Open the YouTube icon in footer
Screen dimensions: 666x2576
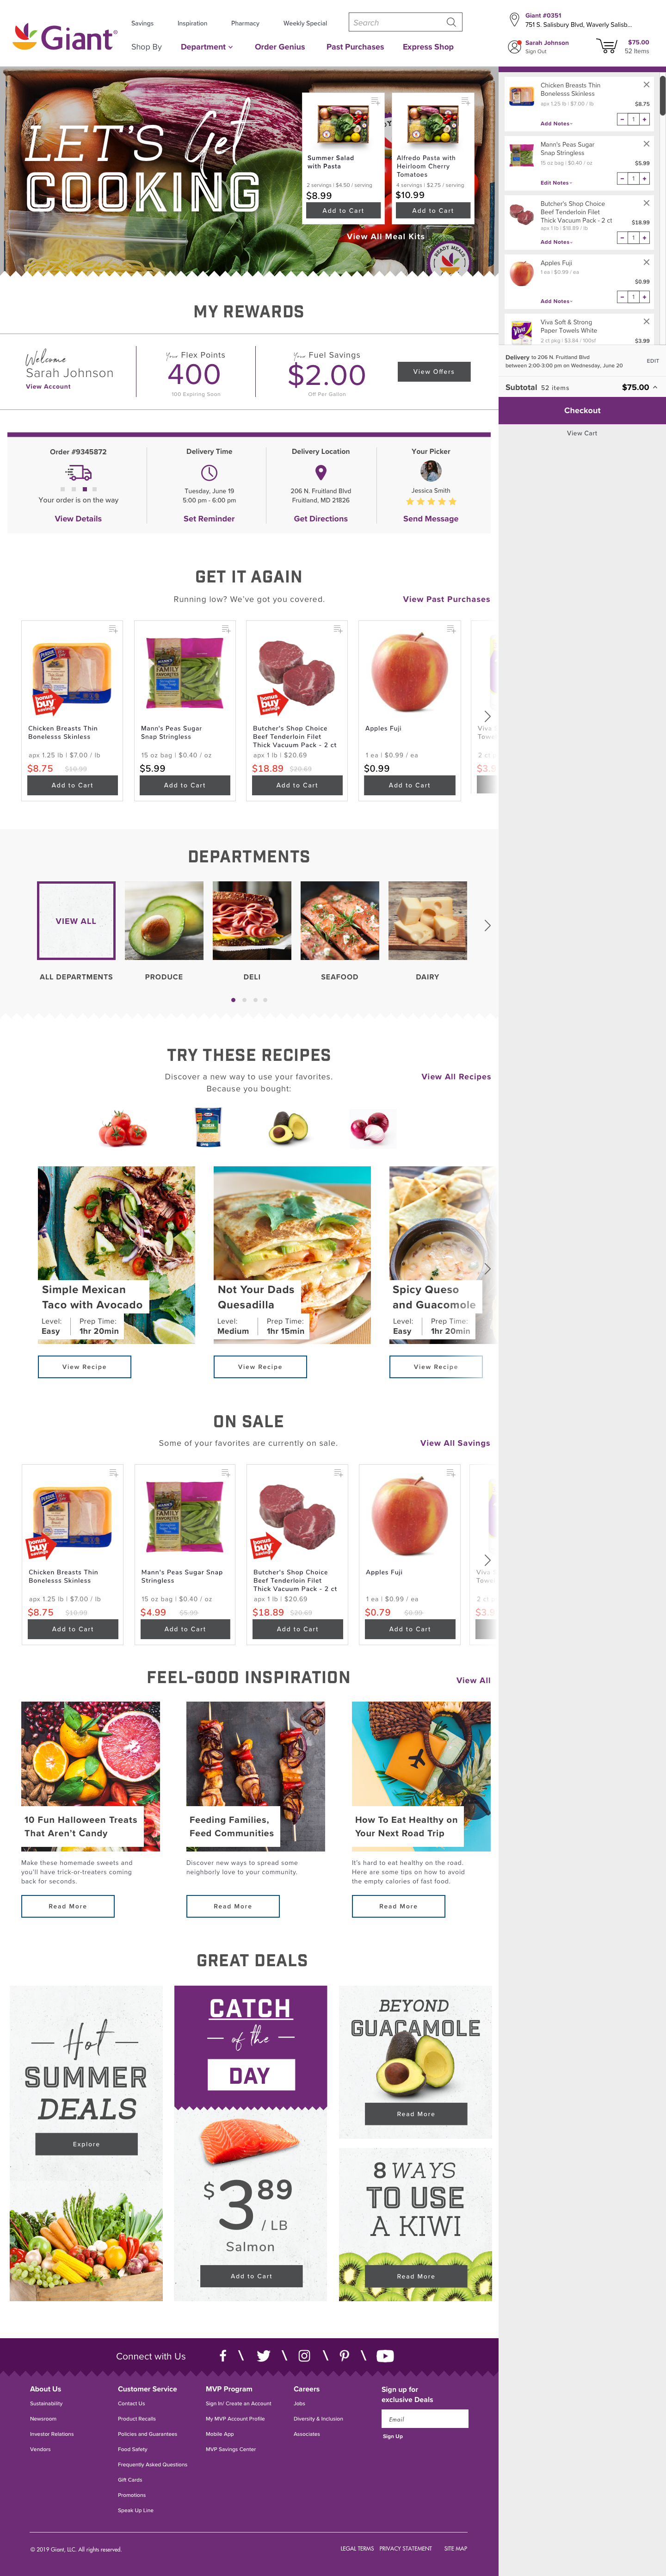coord(385,2356)
